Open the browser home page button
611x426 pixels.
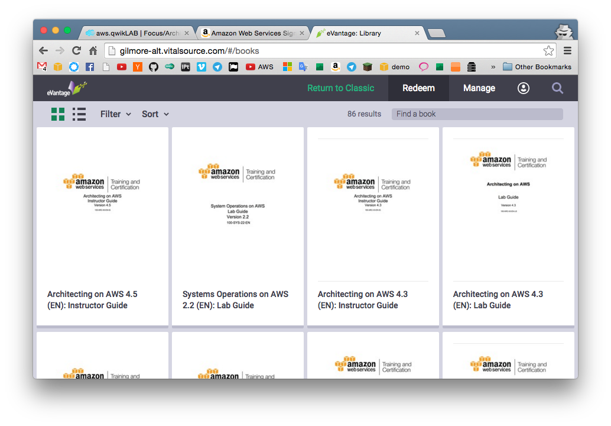(93, 51)
